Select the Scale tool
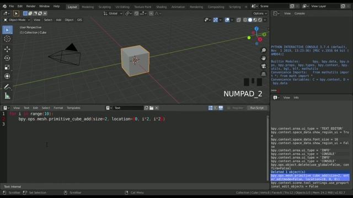The image size is (353, 198). pyautogui.click(x=7, y=67)
